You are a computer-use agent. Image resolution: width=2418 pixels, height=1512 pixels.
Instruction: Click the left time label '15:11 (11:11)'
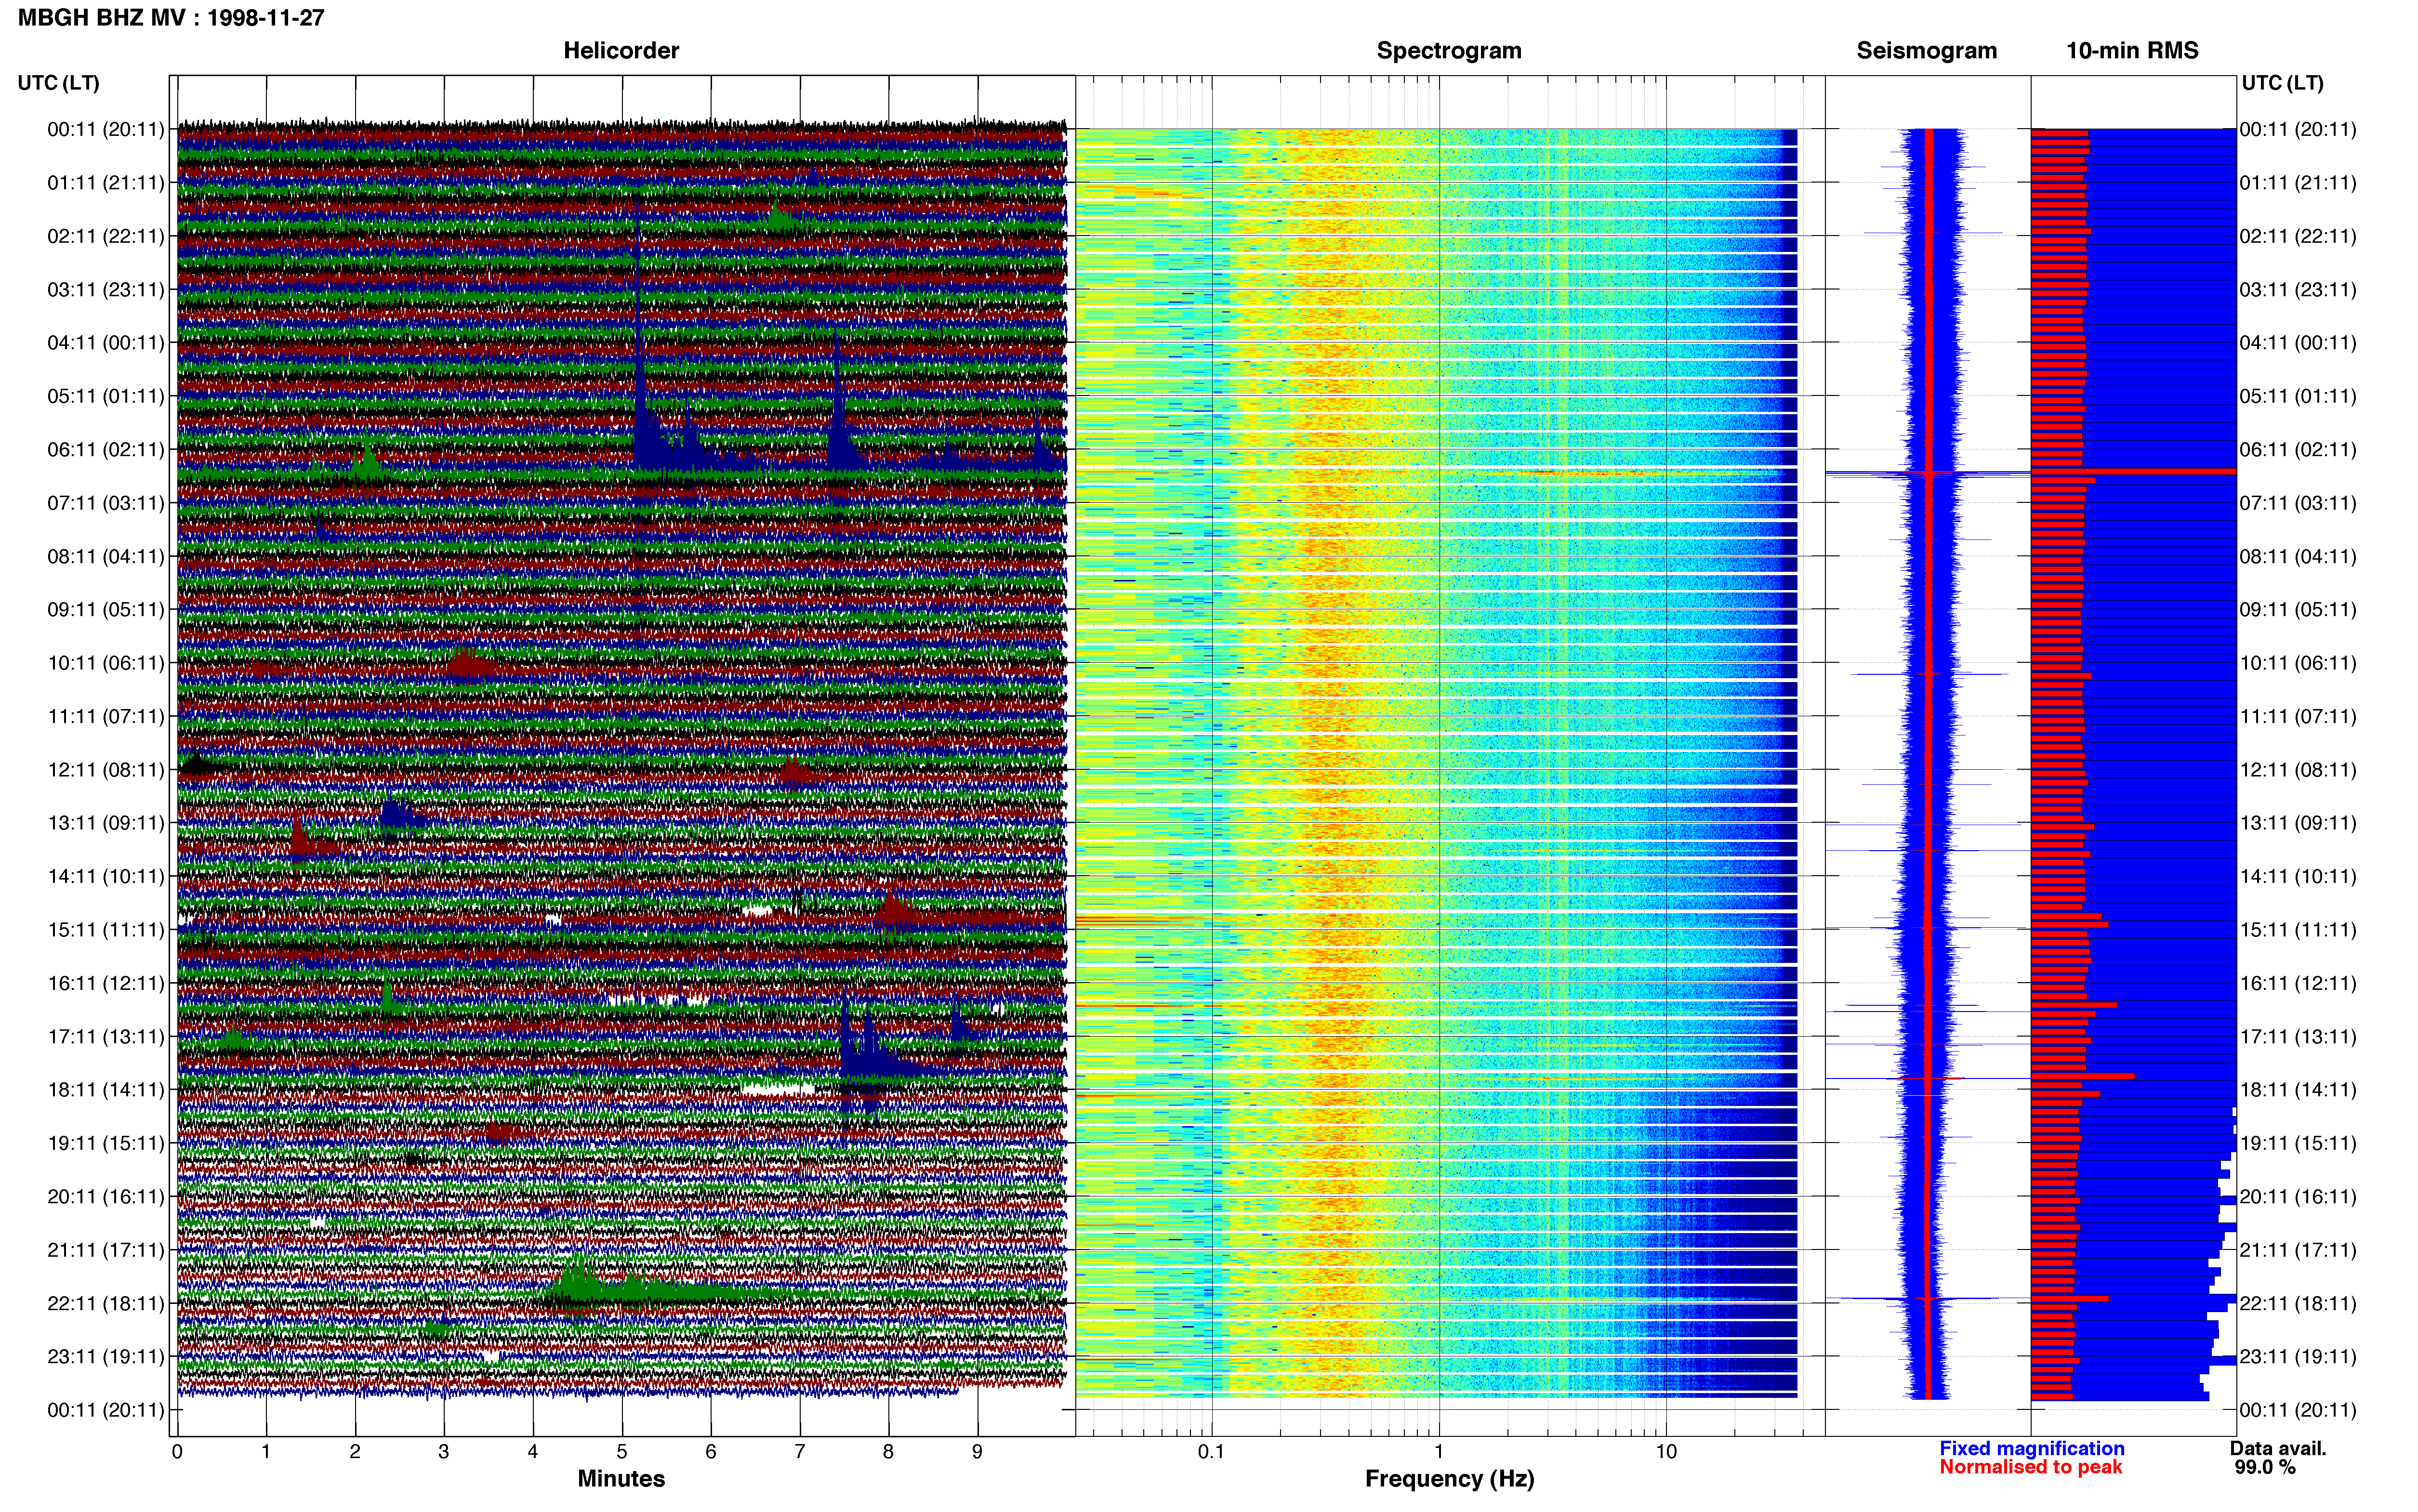click(106, 930)
